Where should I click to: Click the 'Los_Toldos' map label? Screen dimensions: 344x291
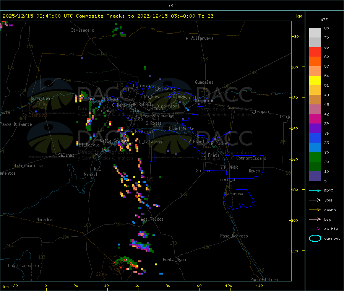click(x=152, y=219)
